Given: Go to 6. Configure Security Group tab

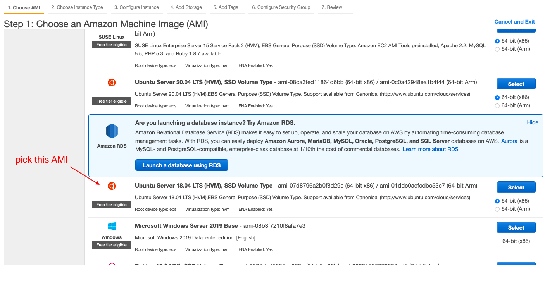Looking at the screenshot, I should [x=281, y=7].
